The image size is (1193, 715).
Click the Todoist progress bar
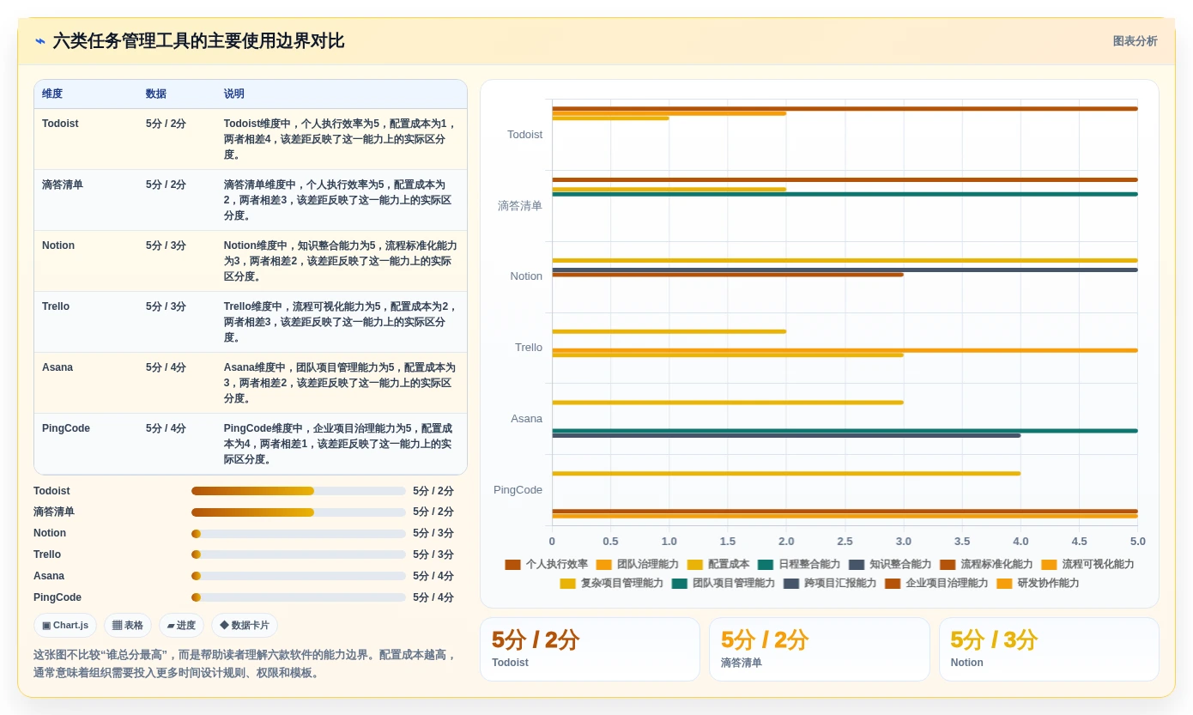299,491
